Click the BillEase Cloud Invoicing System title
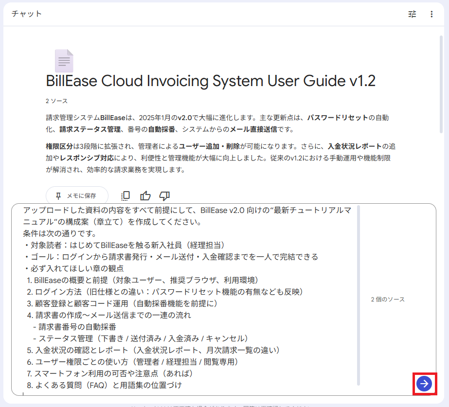449x407 pixels. tap(211, 81)
